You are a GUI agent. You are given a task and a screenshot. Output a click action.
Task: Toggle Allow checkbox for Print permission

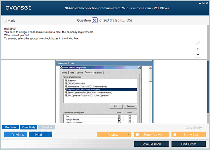(119, 116)
